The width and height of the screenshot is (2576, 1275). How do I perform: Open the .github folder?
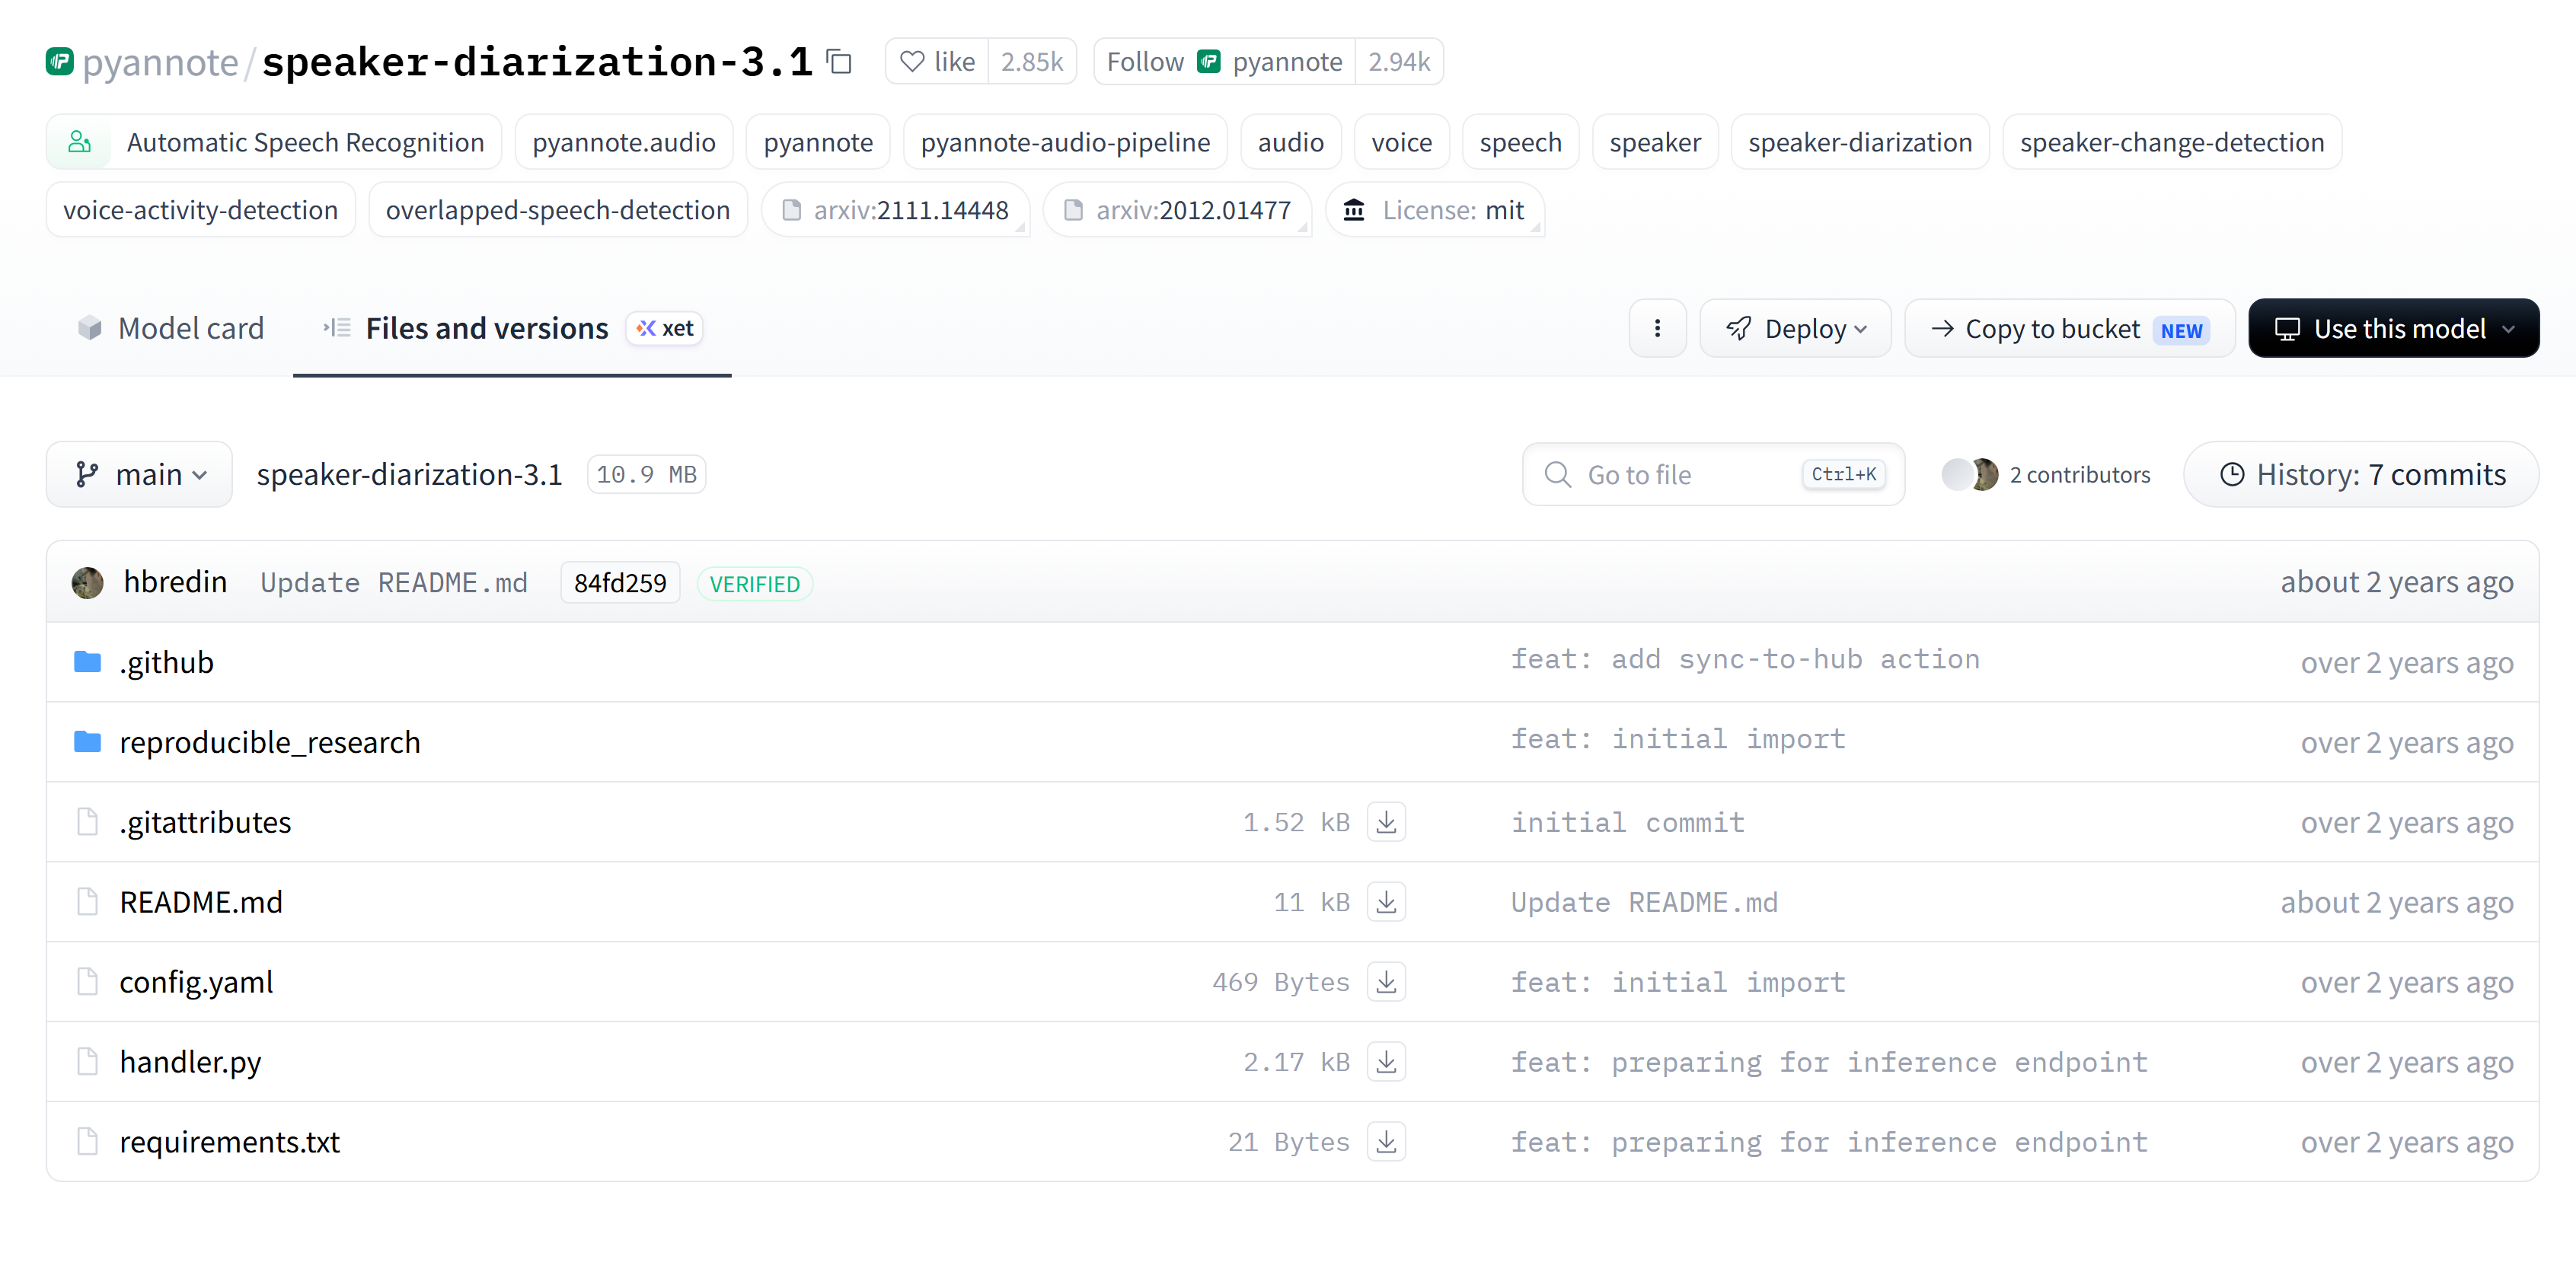(166, 662)
